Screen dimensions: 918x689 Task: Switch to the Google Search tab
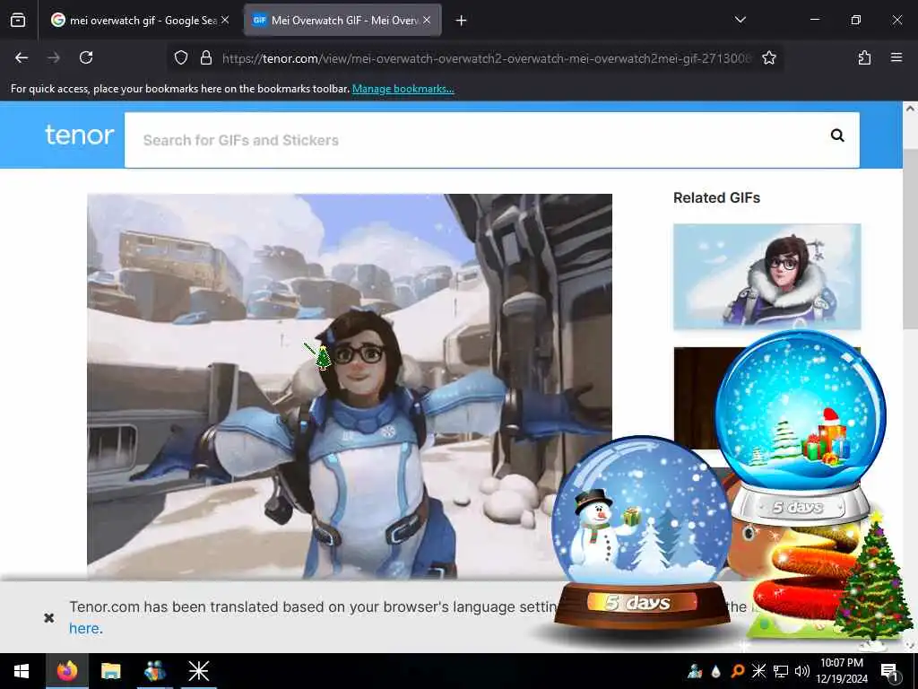click(x=140, y=21)
